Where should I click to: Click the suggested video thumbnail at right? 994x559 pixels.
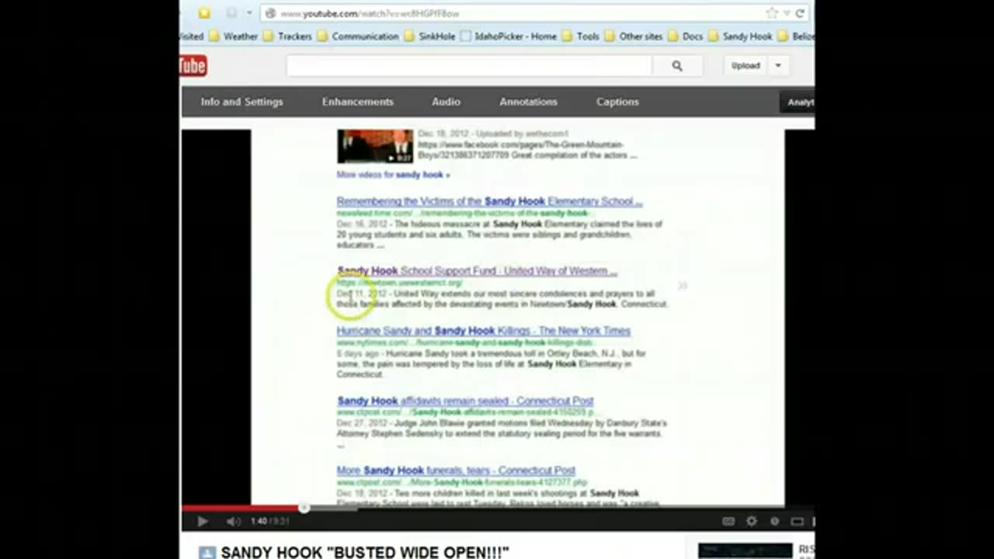click(745, 550)
